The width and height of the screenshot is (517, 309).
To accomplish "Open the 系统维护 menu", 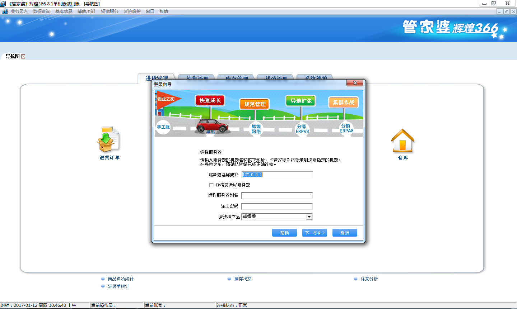I will (x=132, y=11).
